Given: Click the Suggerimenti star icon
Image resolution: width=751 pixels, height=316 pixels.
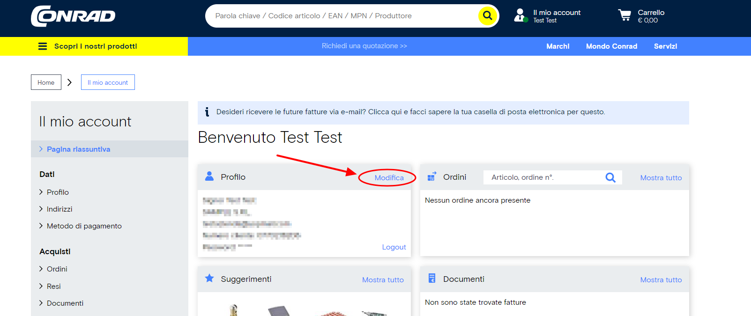Looking at the screenshot, I should coord(209,279).
